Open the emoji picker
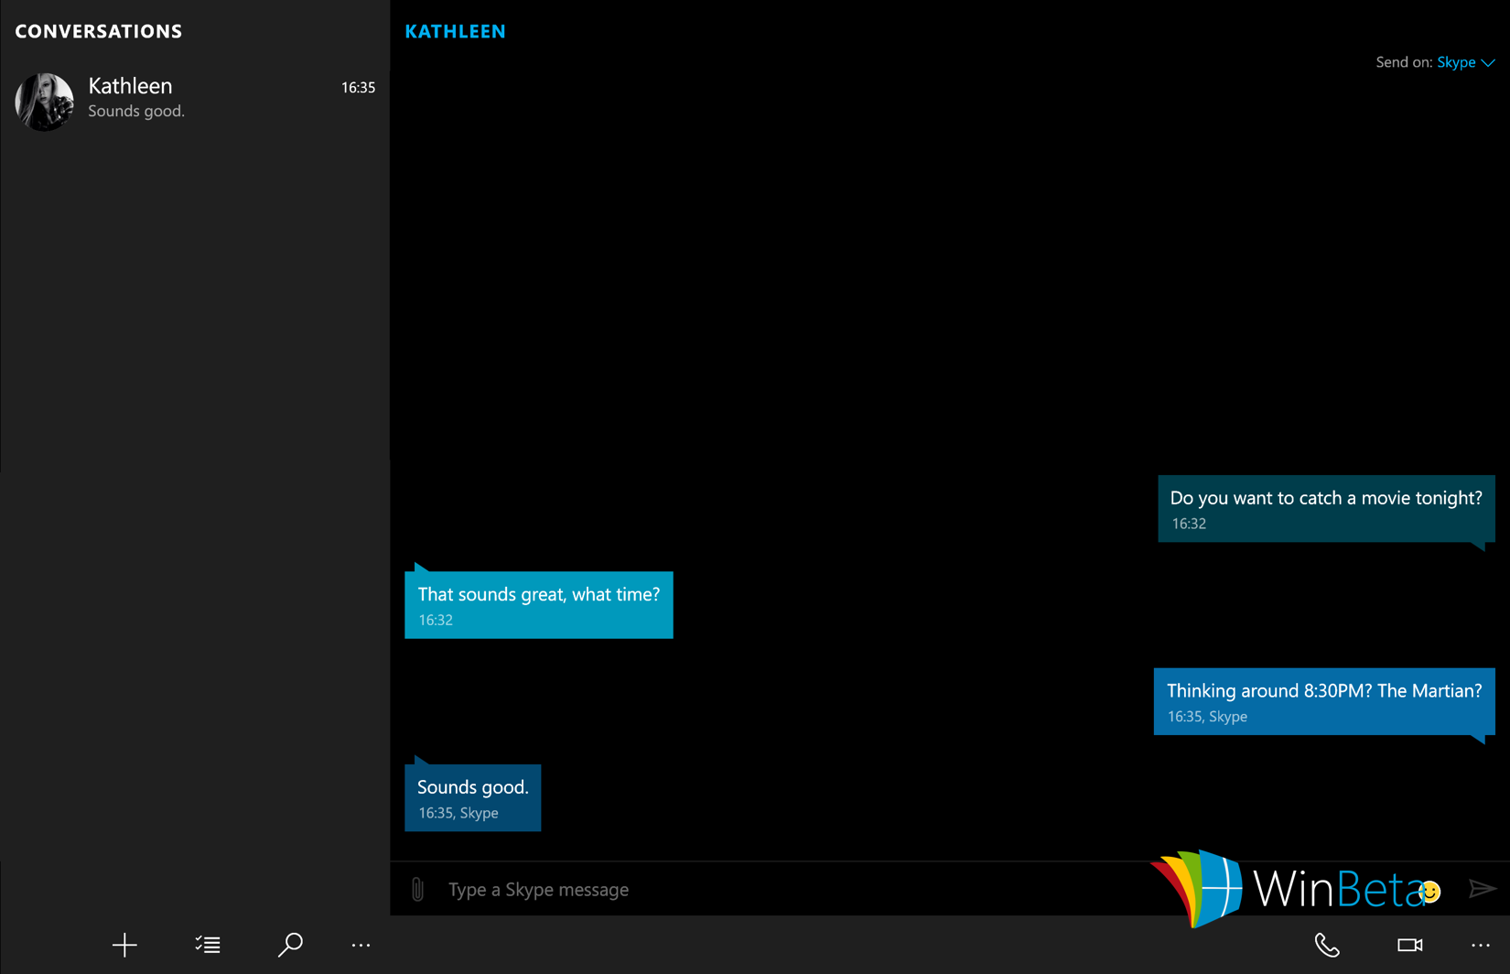The width and height of the screenshot is (1510, 974). click(x=1429, y=891)
